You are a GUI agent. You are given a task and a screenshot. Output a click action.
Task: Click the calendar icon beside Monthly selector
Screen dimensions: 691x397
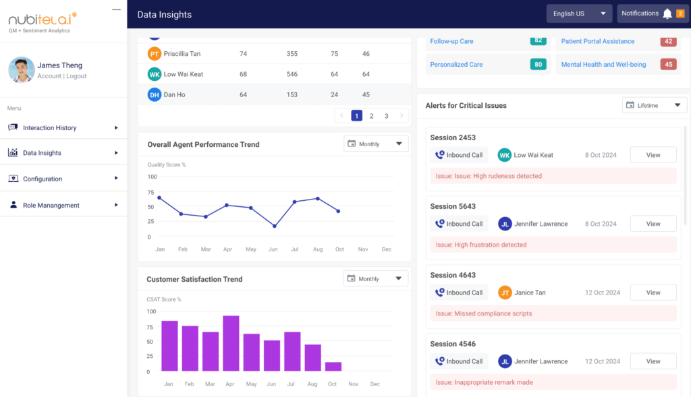(352, 144)
